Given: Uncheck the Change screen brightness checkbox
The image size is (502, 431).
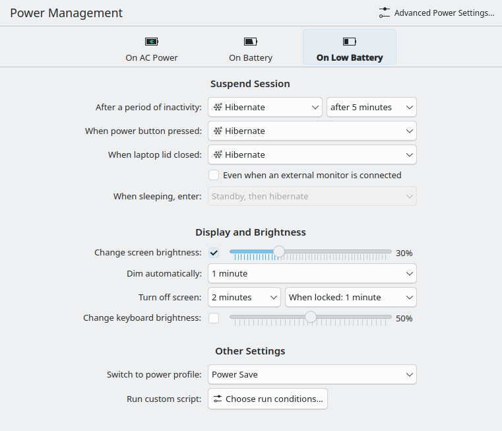Looking at the screenshot, I should 214,253.
